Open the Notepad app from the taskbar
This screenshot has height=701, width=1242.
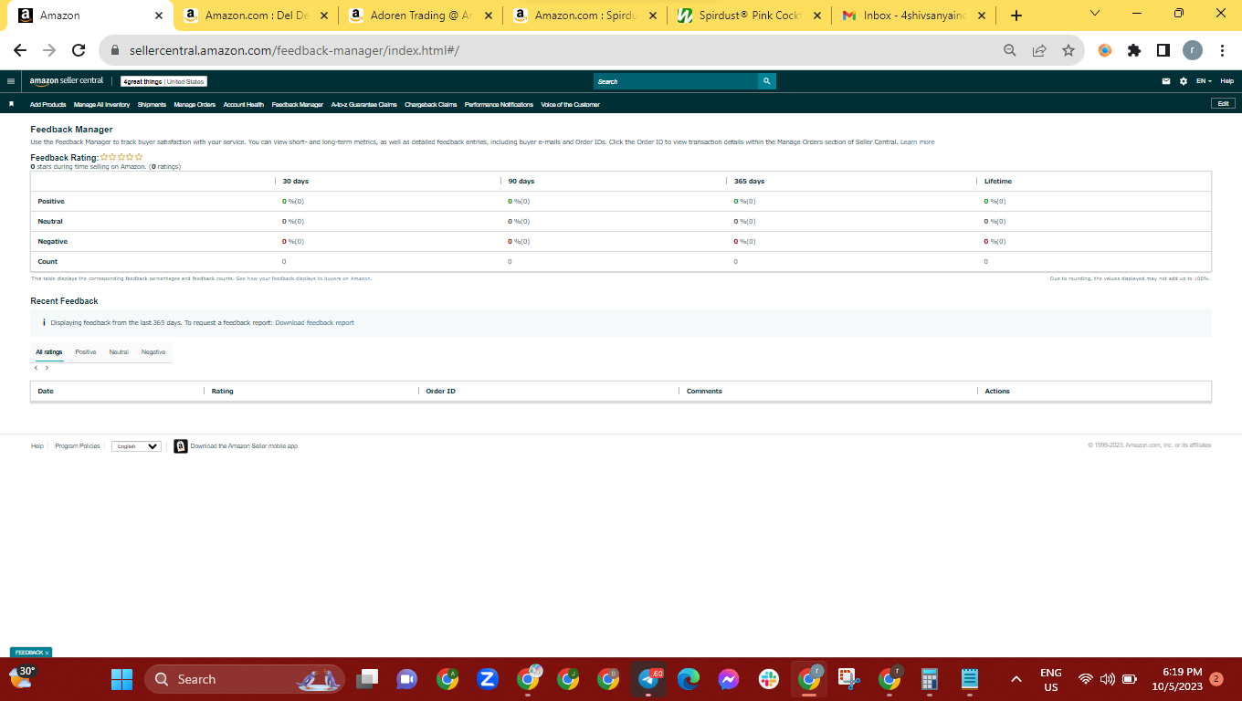[x=970, y=679]
